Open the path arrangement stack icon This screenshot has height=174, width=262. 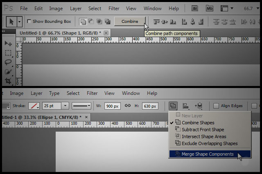coord(199,106)
